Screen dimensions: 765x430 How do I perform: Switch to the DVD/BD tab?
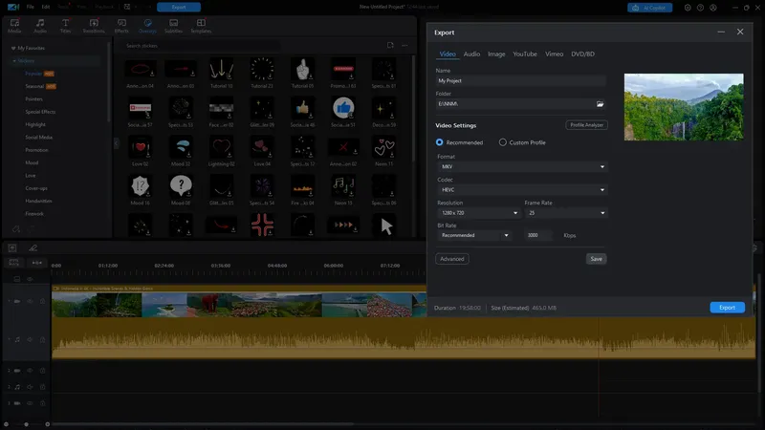(582, 54)
